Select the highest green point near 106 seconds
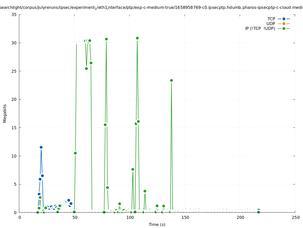Viewport: 303px width, 228px height. 137,38
